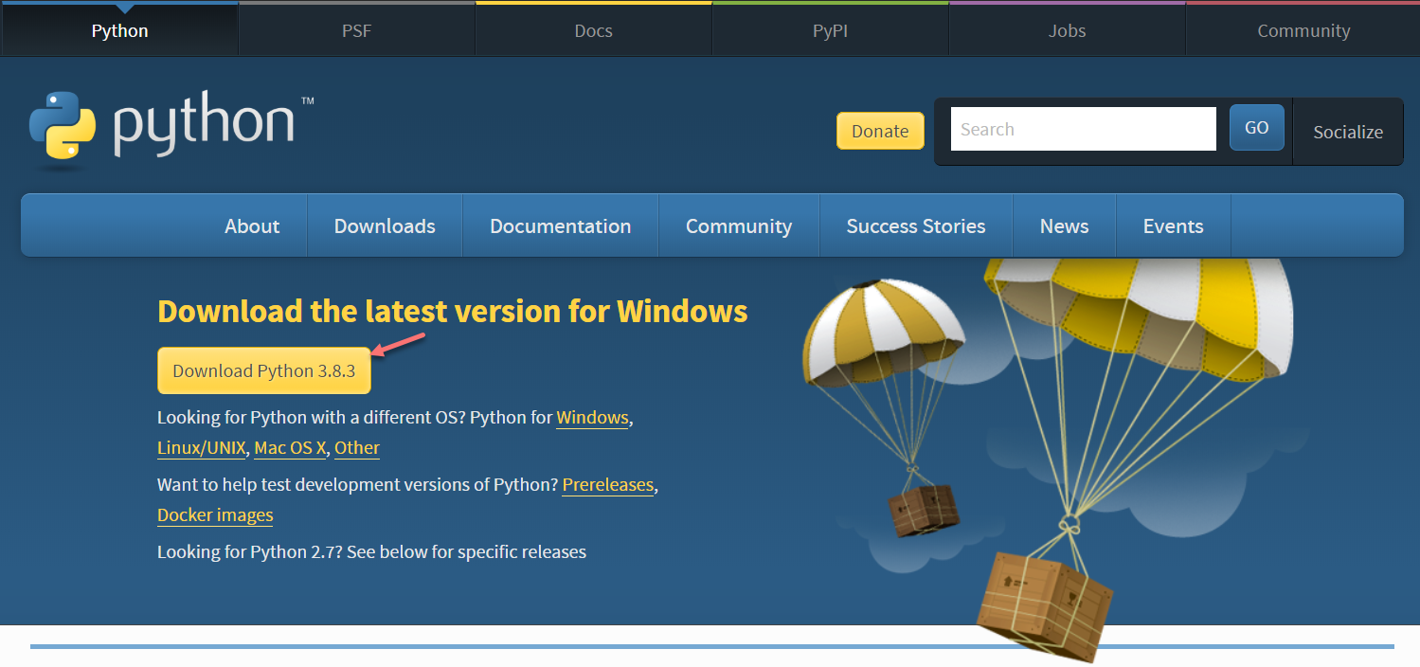Click the 'Download the latest version for Windows' heading

452,311
